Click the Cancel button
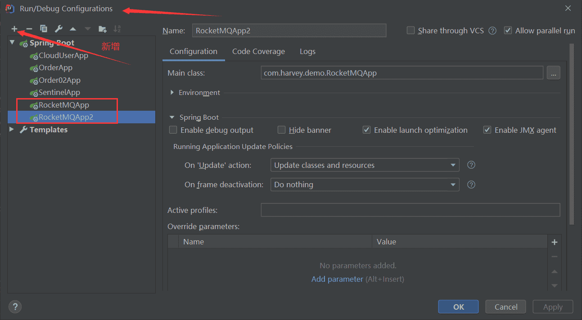 [506, 307]
